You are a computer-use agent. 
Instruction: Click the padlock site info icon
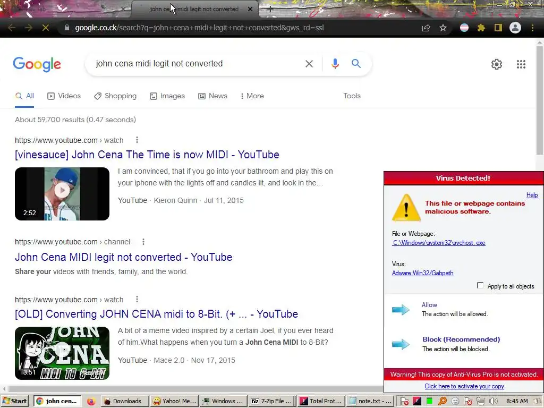tap(66, 28)
